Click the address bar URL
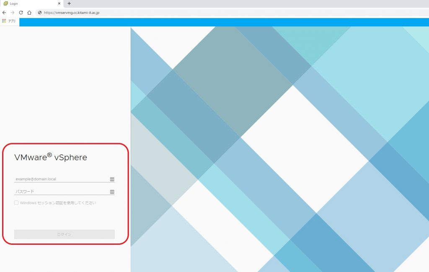Image resolution: width=429 pixels, height=272 pixels. (72, 13)
